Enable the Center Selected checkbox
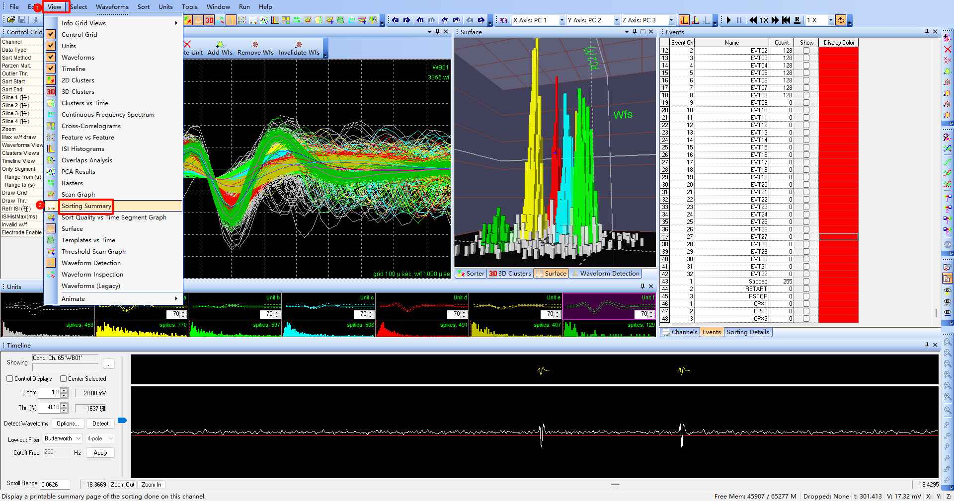The image size is (954, 501). pos(63,379)
